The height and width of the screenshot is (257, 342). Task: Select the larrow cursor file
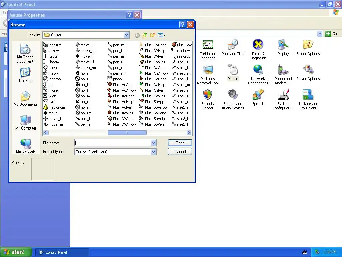click(x=51, y=51)
